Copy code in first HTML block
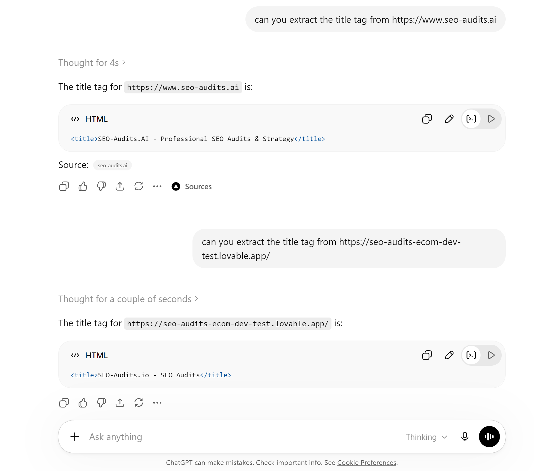Viewport: 534px width, 471px height. (427, 119)
